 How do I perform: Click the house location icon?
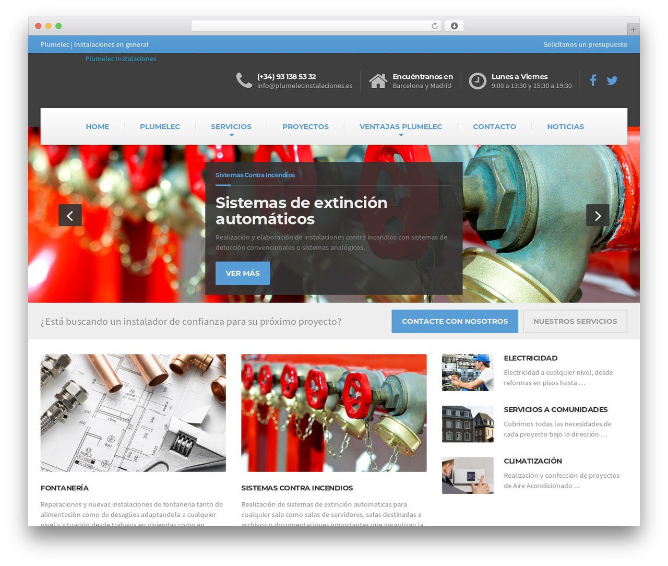point(378,81)
